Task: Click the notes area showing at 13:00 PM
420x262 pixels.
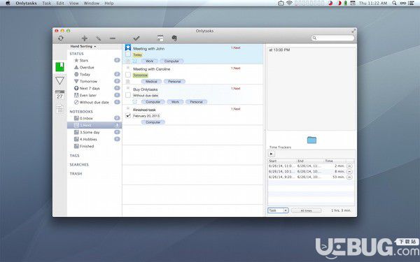Action: 311,89
